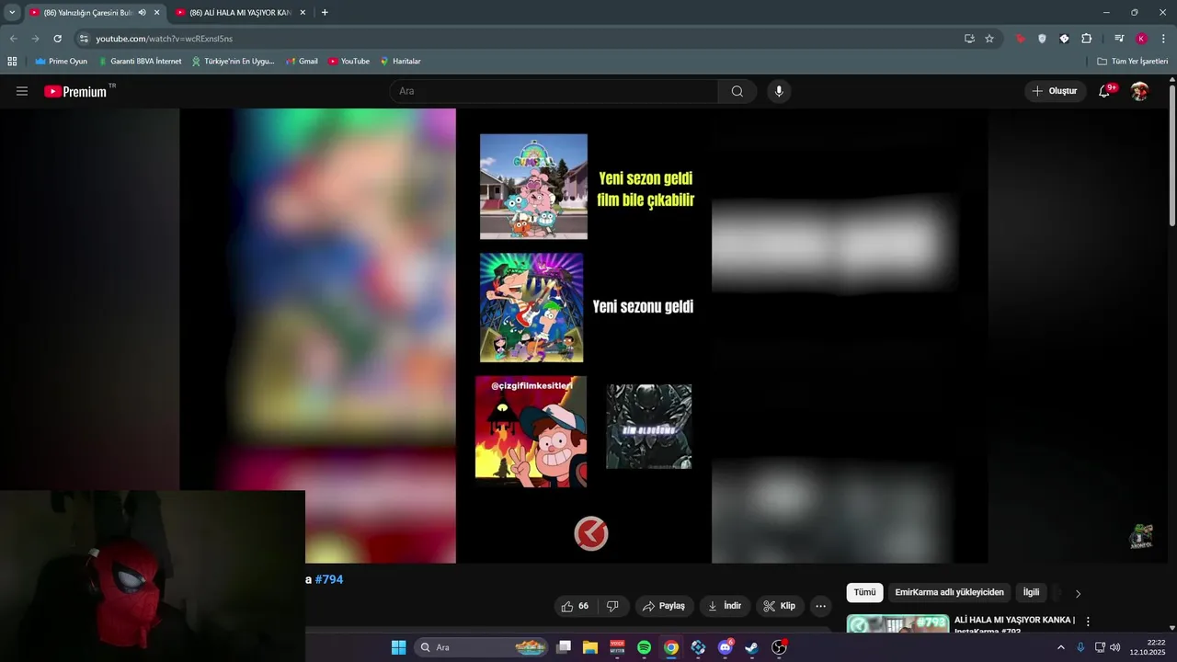
Task: Open volume control in system tray
Action: 1114,647
